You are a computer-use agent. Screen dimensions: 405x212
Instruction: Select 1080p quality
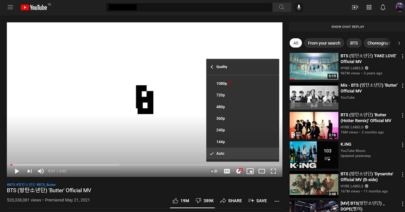(243, 83)
